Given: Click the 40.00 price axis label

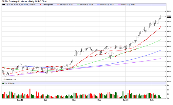Looking at the screenshot, I should 169,62.
